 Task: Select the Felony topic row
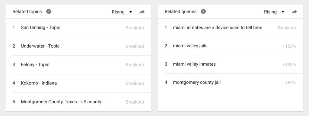click(x=78, y=65)
